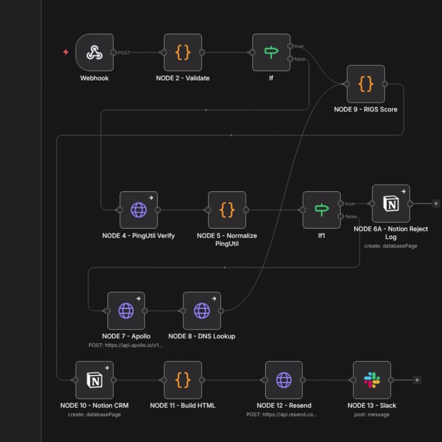Open the NODE 13 - Slack node
The image size is (442, 442).
(x=372, y=380)
